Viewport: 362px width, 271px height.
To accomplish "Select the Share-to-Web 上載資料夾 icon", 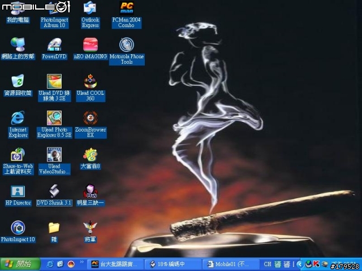I will (x=18, y=161).
